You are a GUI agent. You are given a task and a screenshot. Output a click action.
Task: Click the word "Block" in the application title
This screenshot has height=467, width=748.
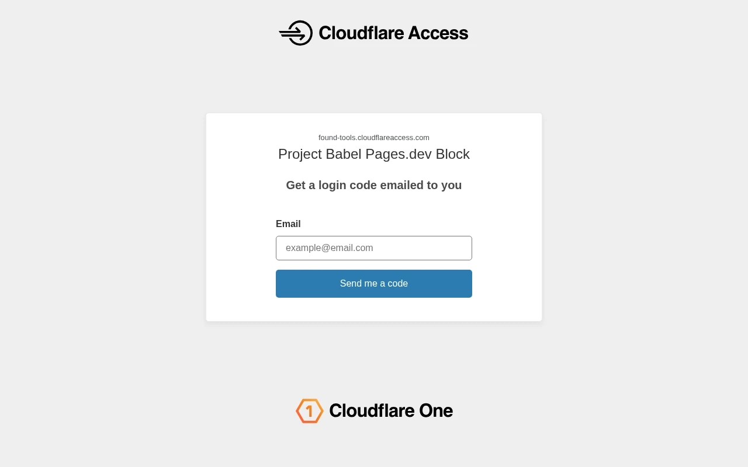pos(453,154)
